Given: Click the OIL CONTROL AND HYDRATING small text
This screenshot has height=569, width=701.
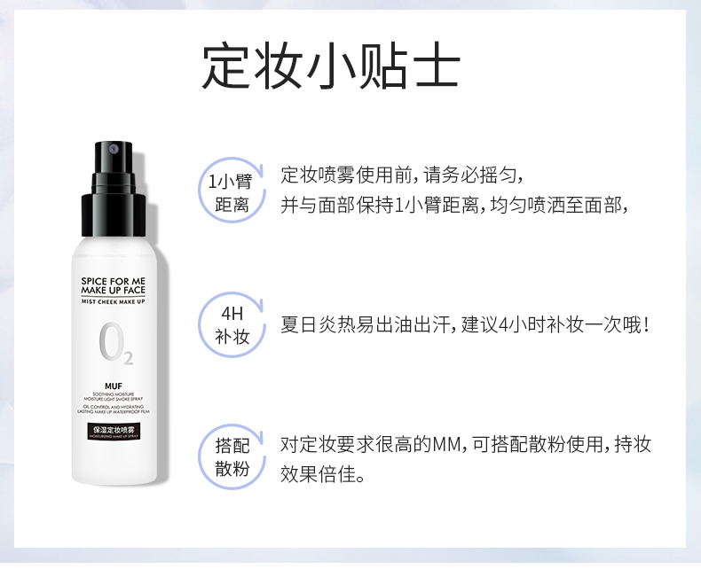Looking at the screenshot, I should [x=114, y=407].
